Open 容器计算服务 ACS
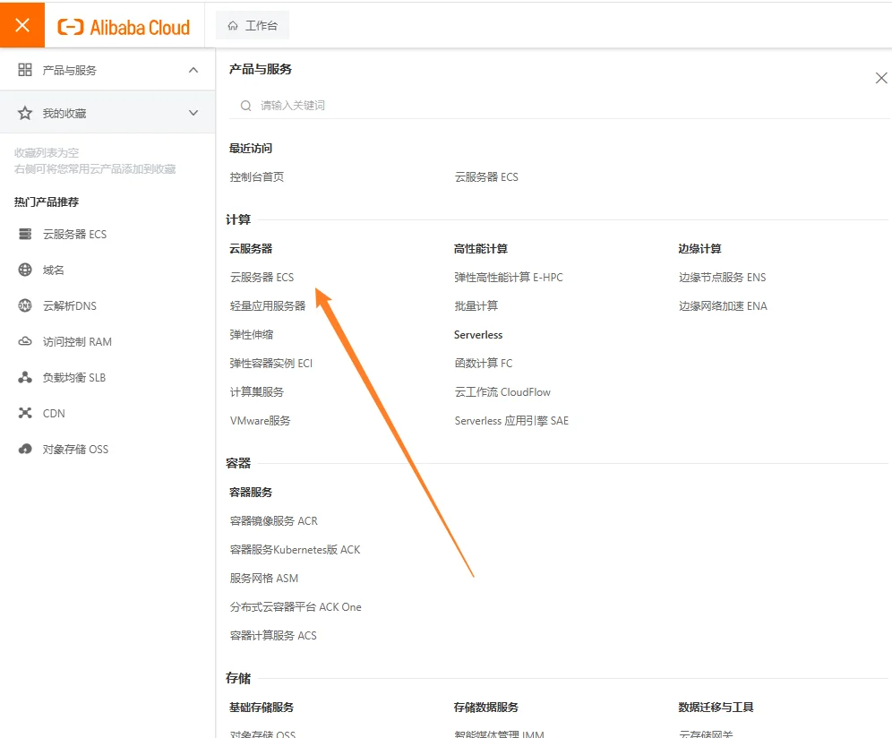This screenshot has height=738, width=892. (x=273, y=636)
